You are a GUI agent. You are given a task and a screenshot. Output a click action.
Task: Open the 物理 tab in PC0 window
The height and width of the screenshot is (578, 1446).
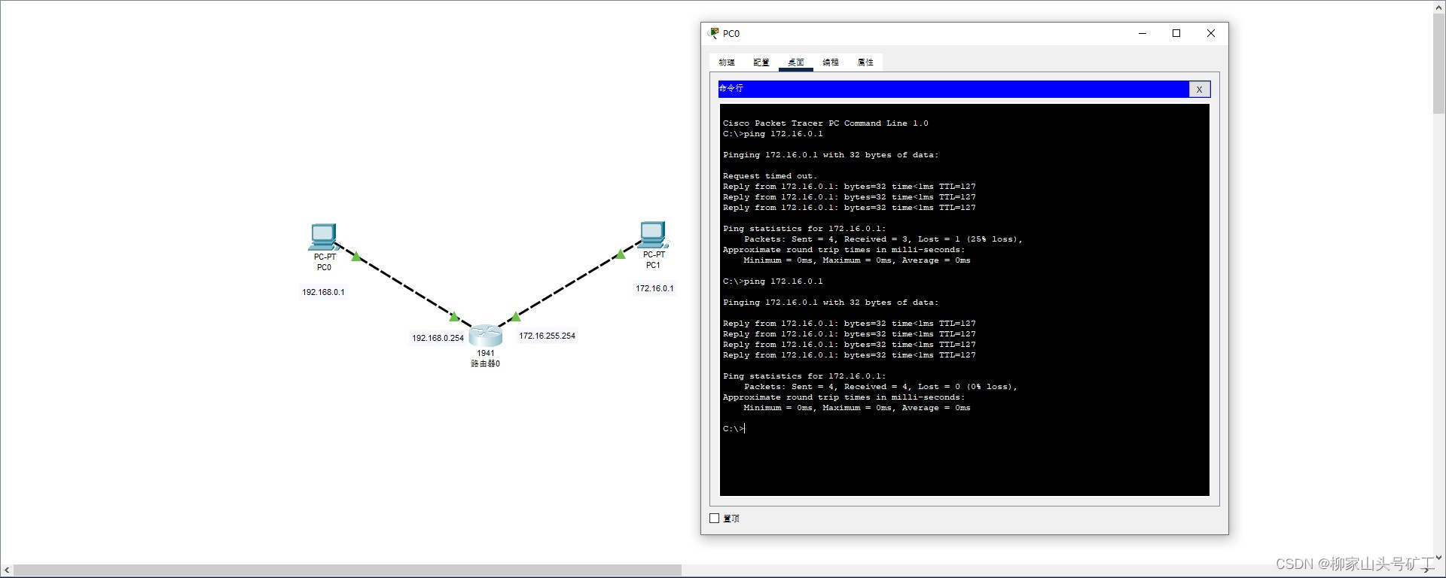[727, 62]
